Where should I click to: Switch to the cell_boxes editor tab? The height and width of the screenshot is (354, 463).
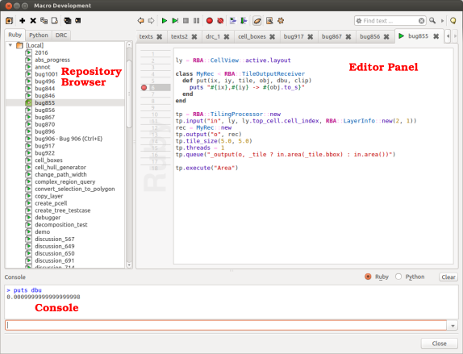pos(257,36)
